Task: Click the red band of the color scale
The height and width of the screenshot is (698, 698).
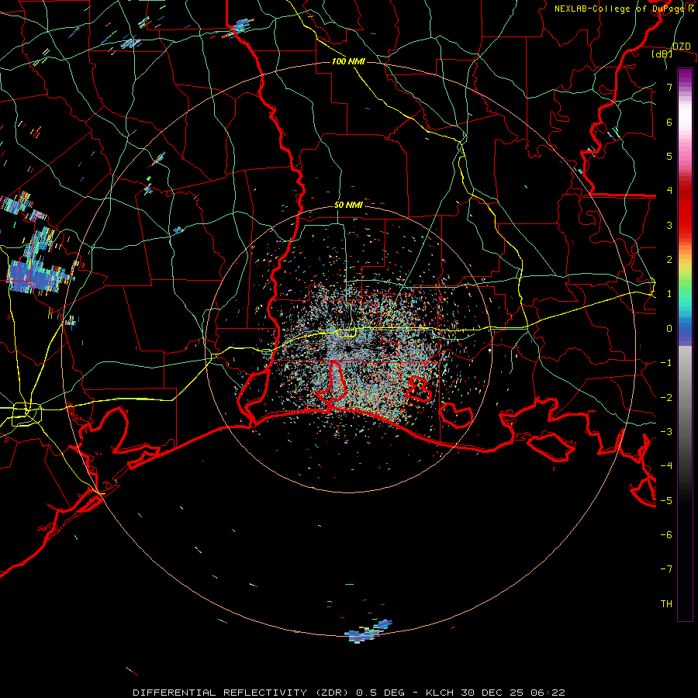Action: click(x=685, y=207)
